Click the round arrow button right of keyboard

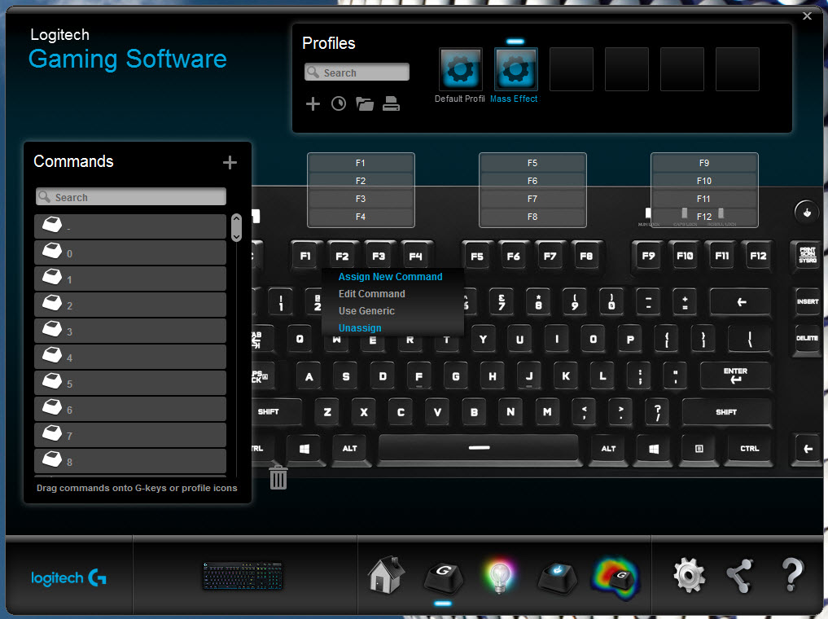pyautogui.click(x=806, y=213)
